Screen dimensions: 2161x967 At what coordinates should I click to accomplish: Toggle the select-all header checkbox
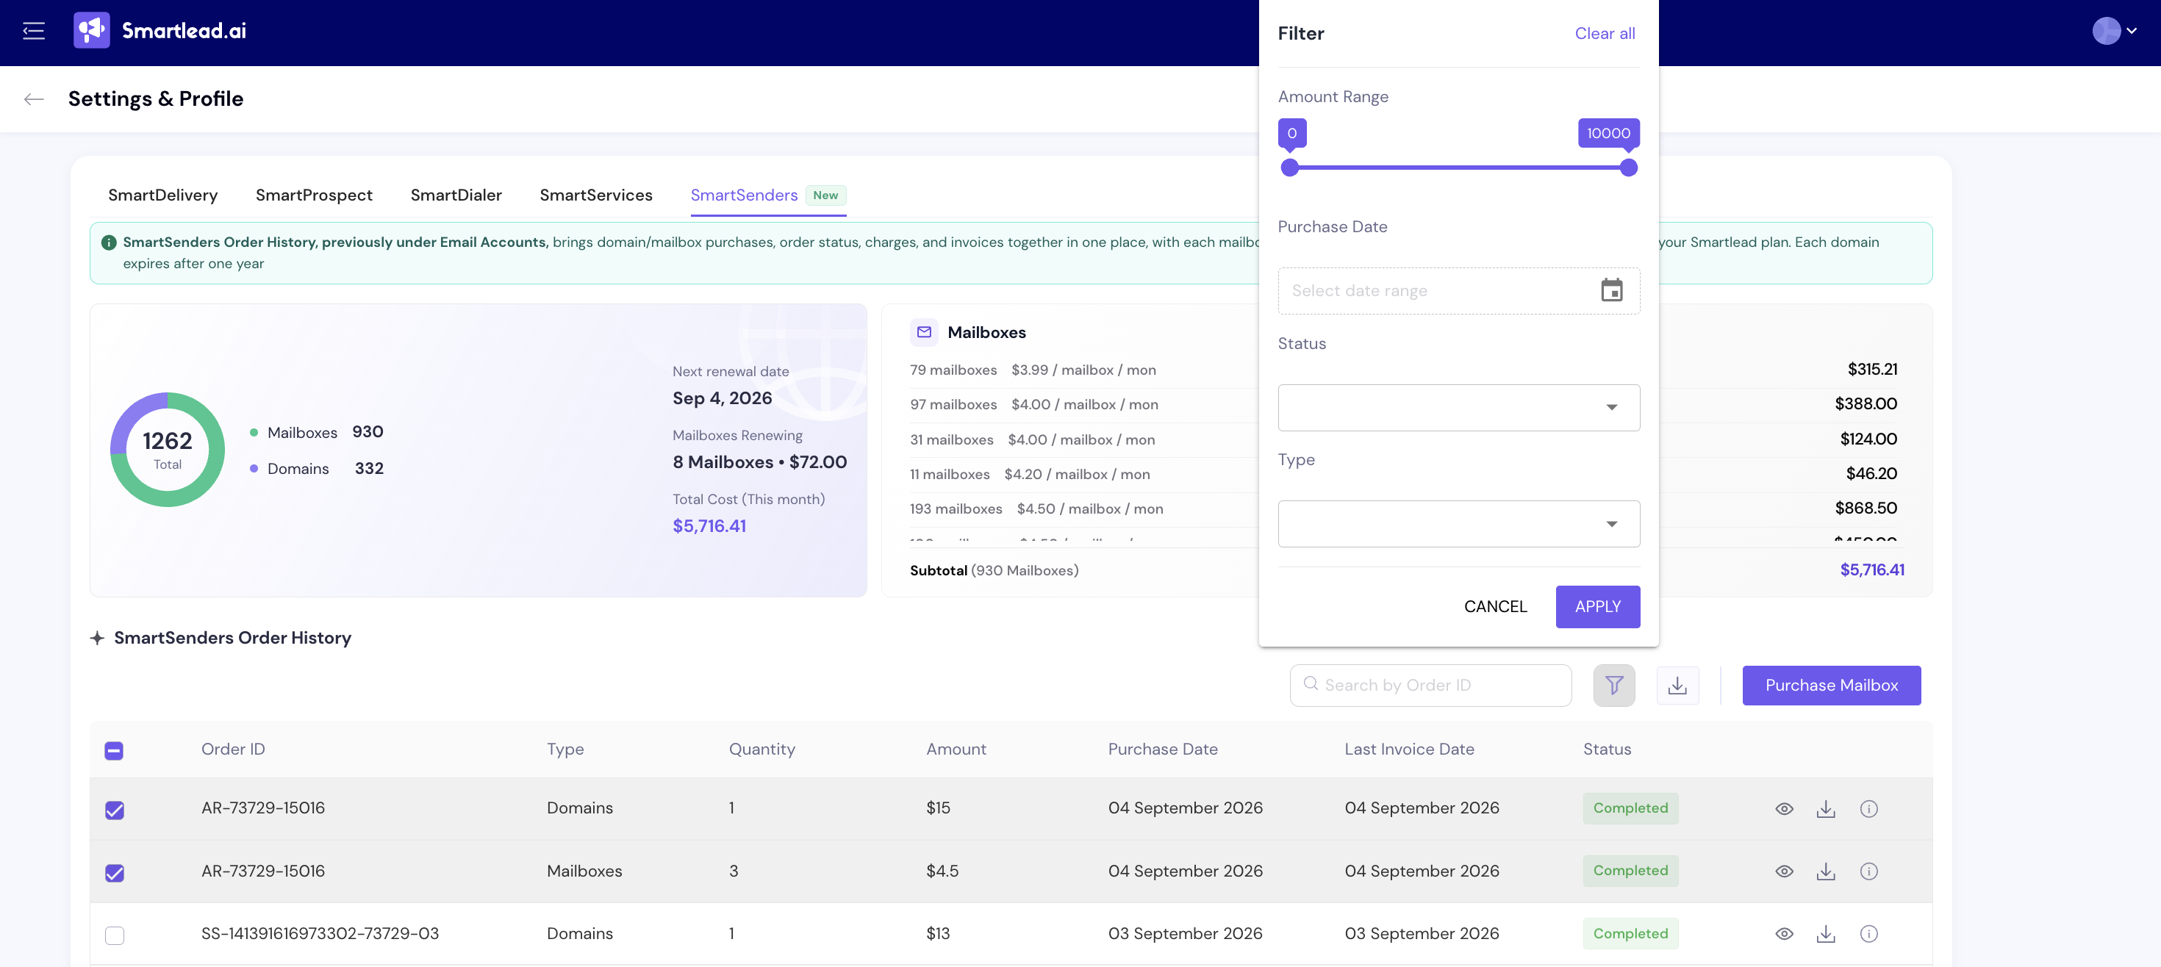click(x=114, y=751)
